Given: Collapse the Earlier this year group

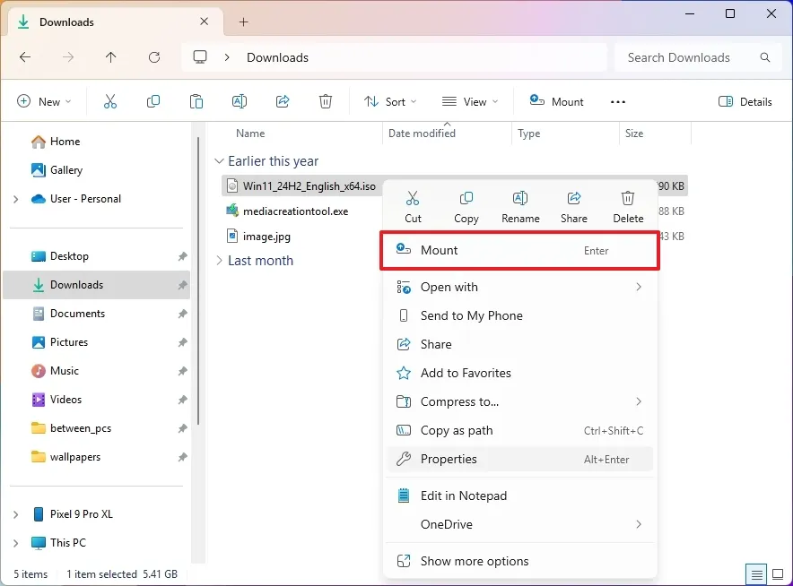Looking at the screenshot, I should coord(220,160).
